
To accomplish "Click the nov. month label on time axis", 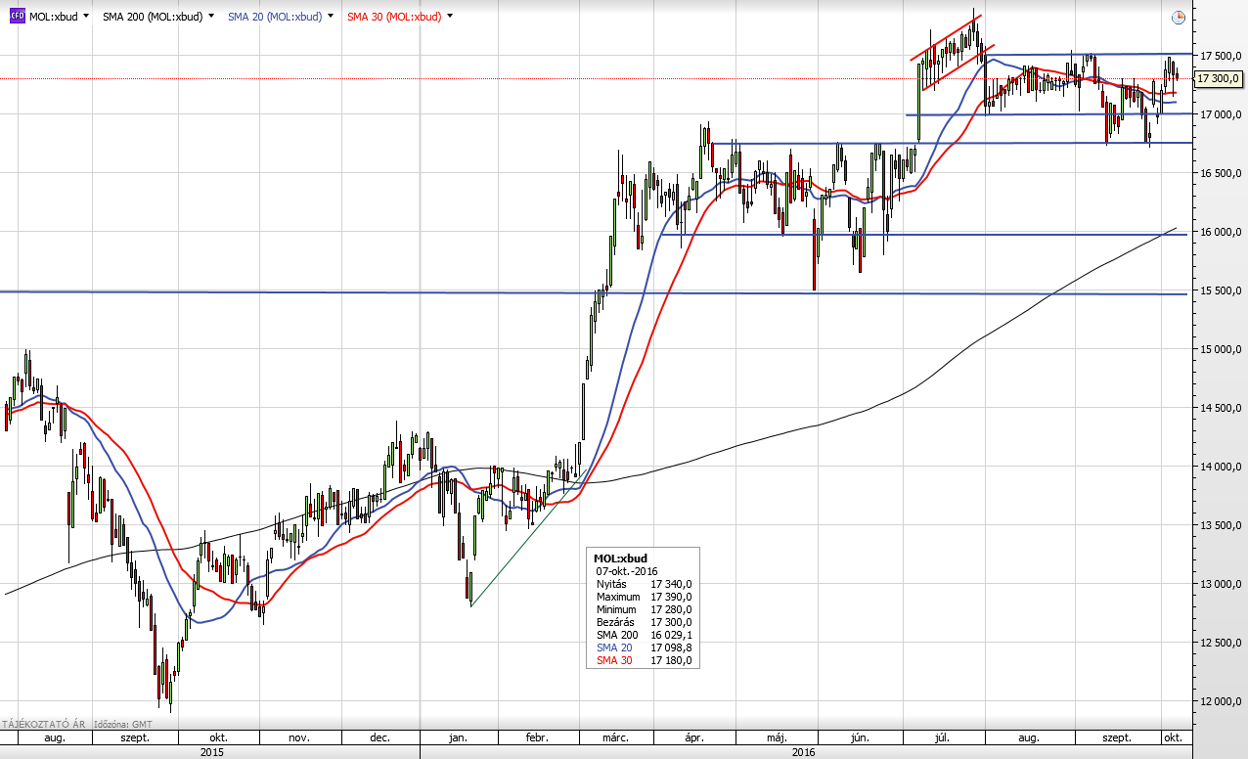I will (x=299, y=737).
